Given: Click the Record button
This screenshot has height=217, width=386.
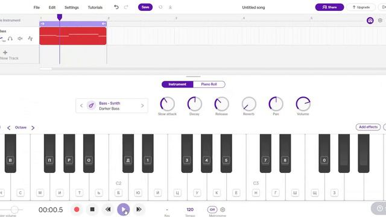Looking at the screenshot, I should pos(77,209).
